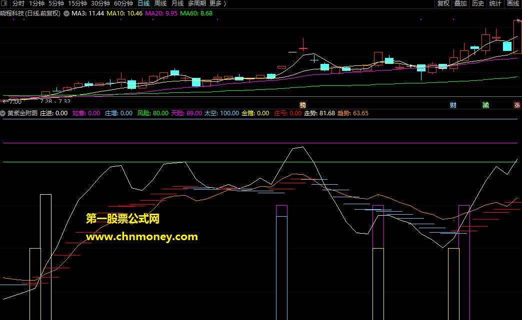Click the 趋势: 63.65 value label
This screenshot has width=522, height=320.
(x=353, y=113)
